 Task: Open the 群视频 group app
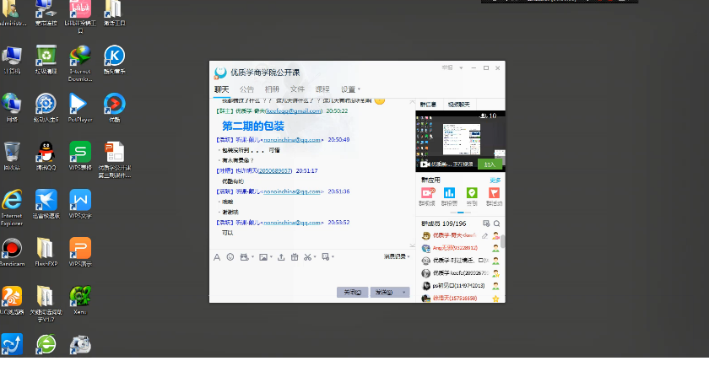pyautogui.click(x=427, y=197)
